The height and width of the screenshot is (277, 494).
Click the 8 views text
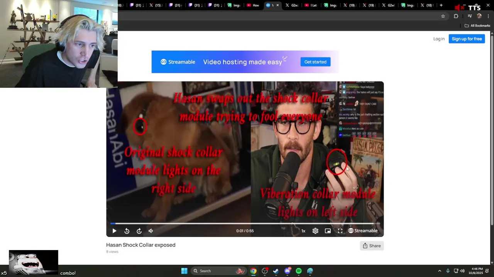click(112, 252)
